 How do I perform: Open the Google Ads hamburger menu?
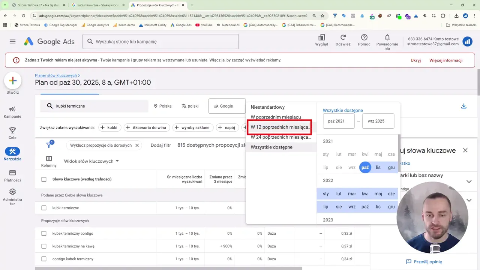(x=13, y=42)
